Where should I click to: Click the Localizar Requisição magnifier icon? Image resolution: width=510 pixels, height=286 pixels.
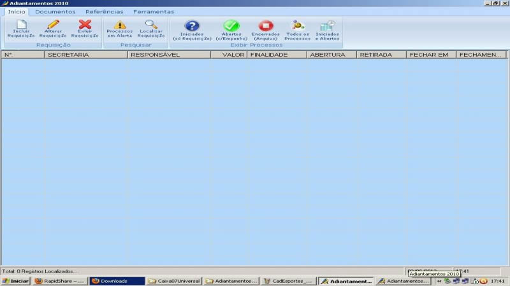coord(151,25)
